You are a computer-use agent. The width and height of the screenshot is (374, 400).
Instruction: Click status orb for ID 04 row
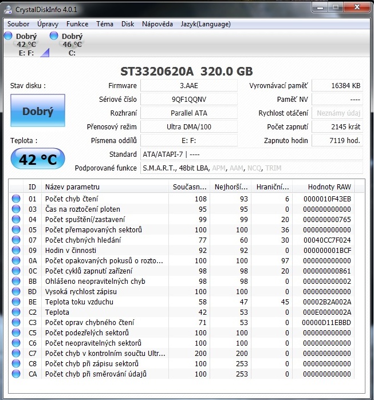click(x=16, y=219)
